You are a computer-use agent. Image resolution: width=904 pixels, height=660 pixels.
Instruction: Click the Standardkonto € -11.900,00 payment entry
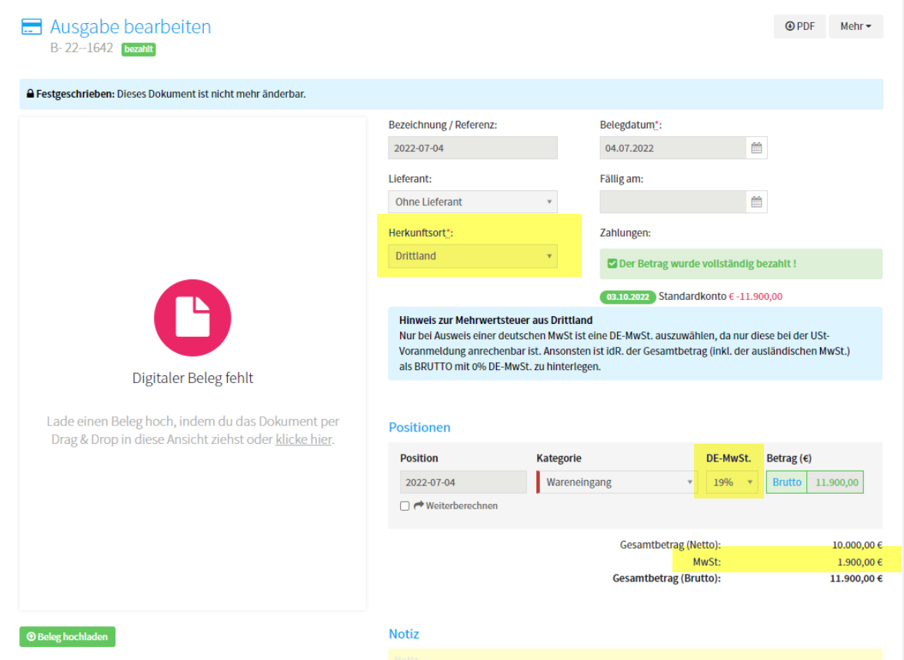click(720, 296)
